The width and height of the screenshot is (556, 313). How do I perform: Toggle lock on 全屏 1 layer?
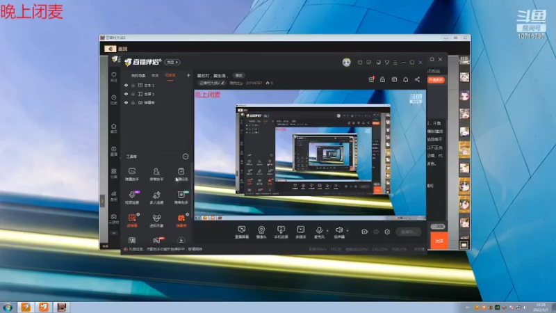point(133,94)
